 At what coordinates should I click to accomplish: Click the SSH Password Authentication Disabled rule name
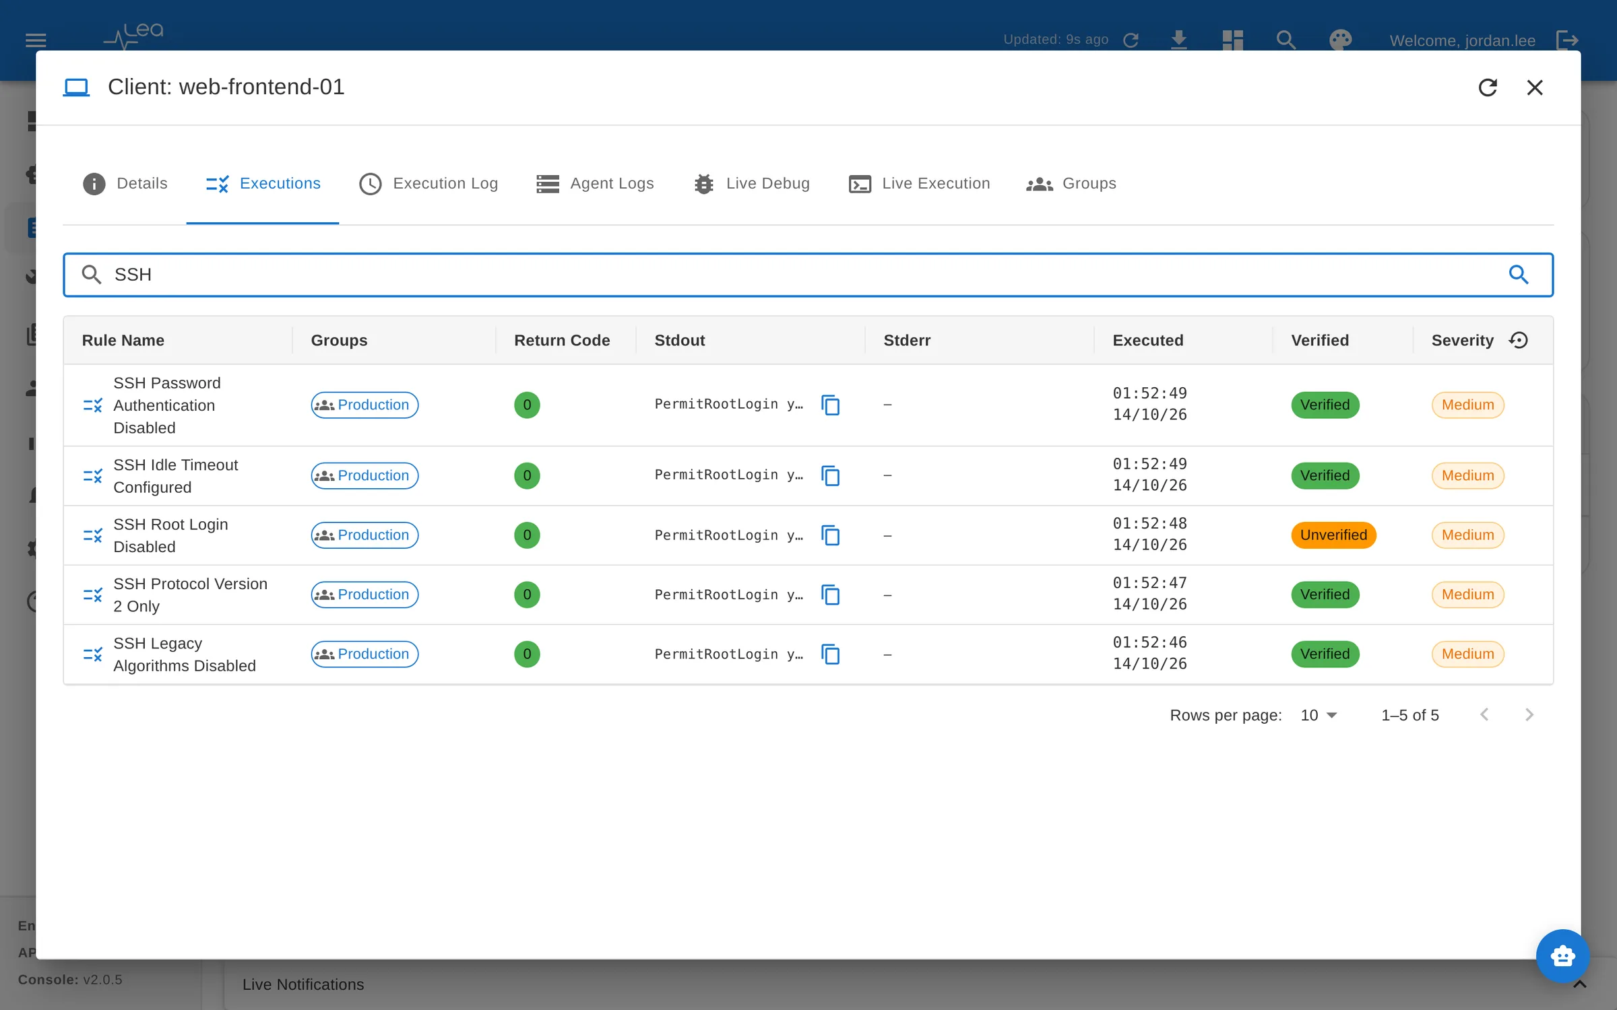[x=167, y=405]
